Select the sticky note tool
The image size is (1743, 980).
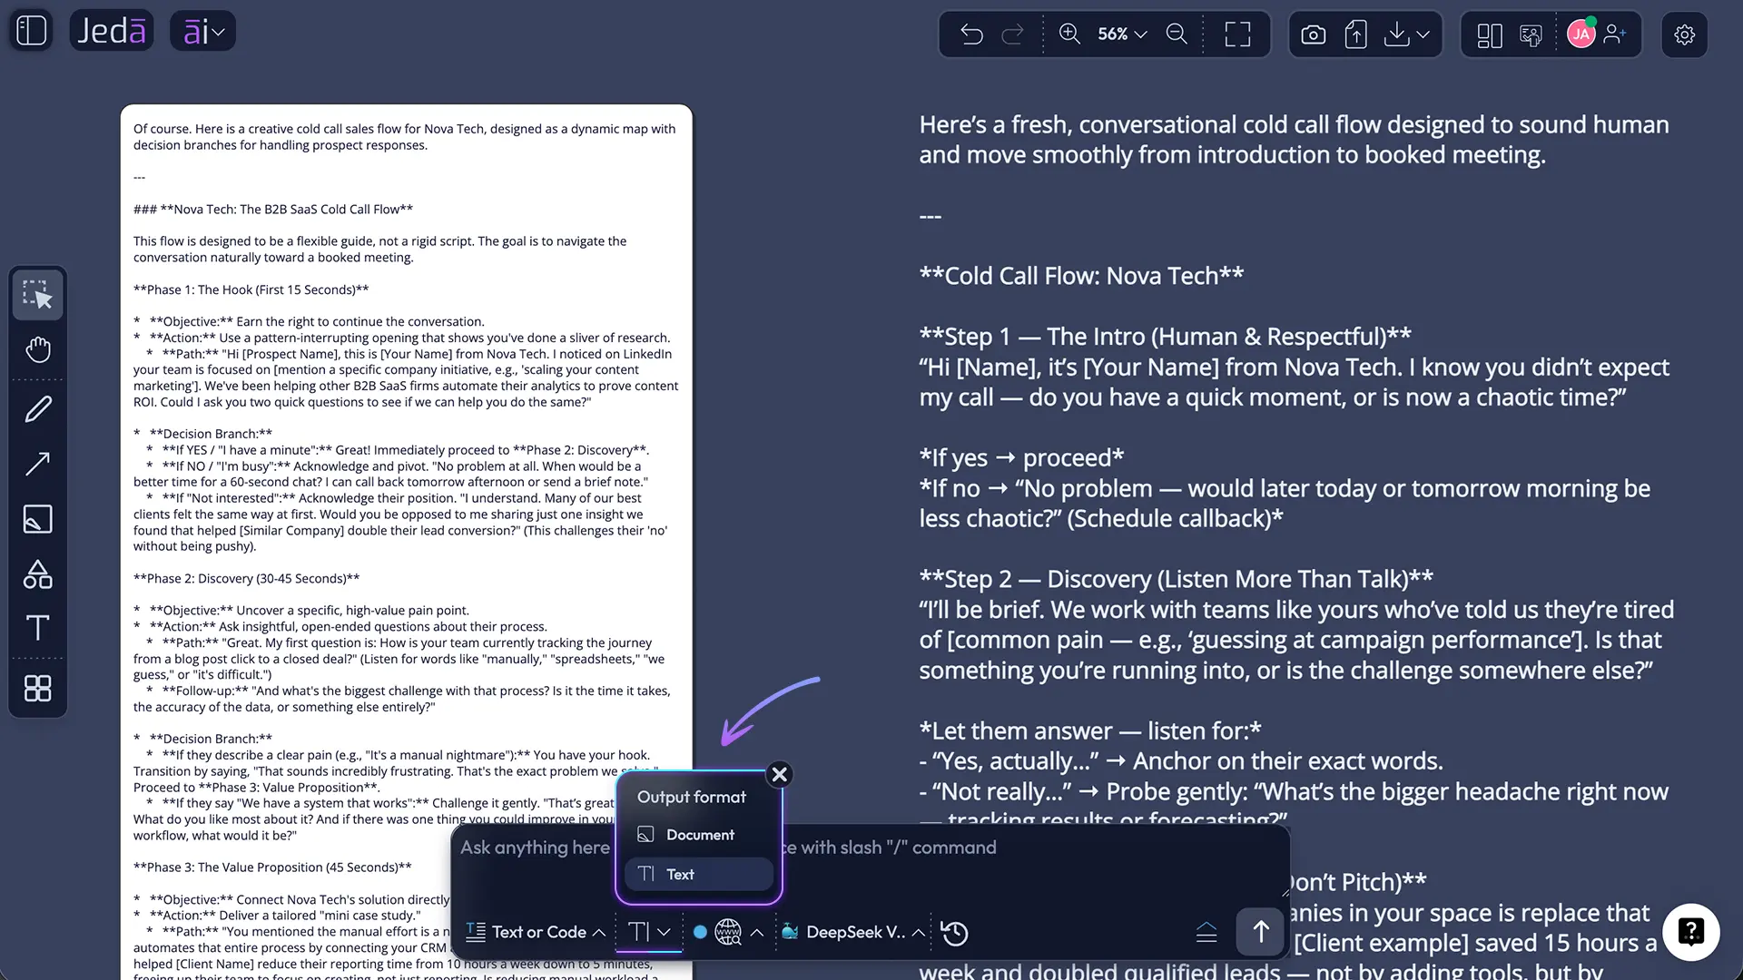point(38,519)
